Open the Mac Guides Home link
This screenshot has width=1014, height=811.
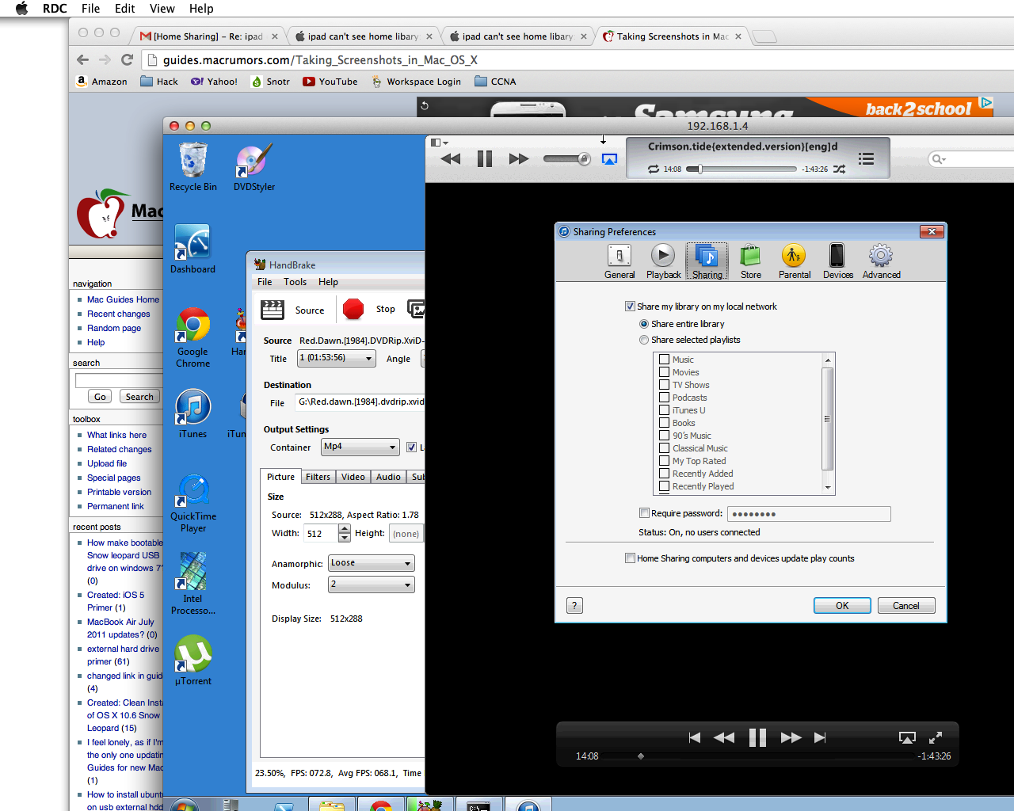click(x=123, y=299)
